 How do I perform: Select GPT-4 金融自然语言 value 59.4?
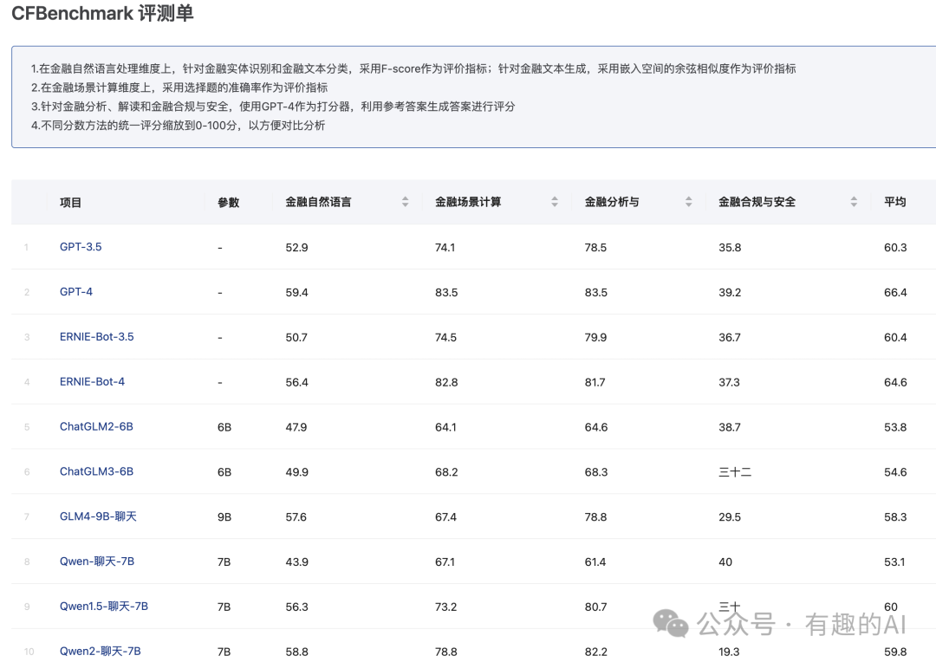pos(296,293)
